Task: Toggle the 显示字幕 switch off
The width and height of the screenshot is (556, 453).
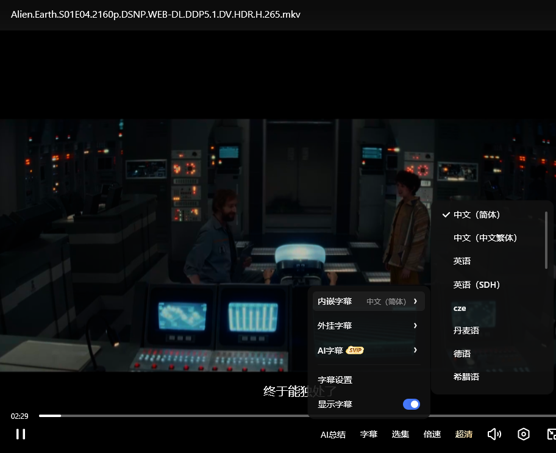Action: pyautogui.click(x=412, y=404)
